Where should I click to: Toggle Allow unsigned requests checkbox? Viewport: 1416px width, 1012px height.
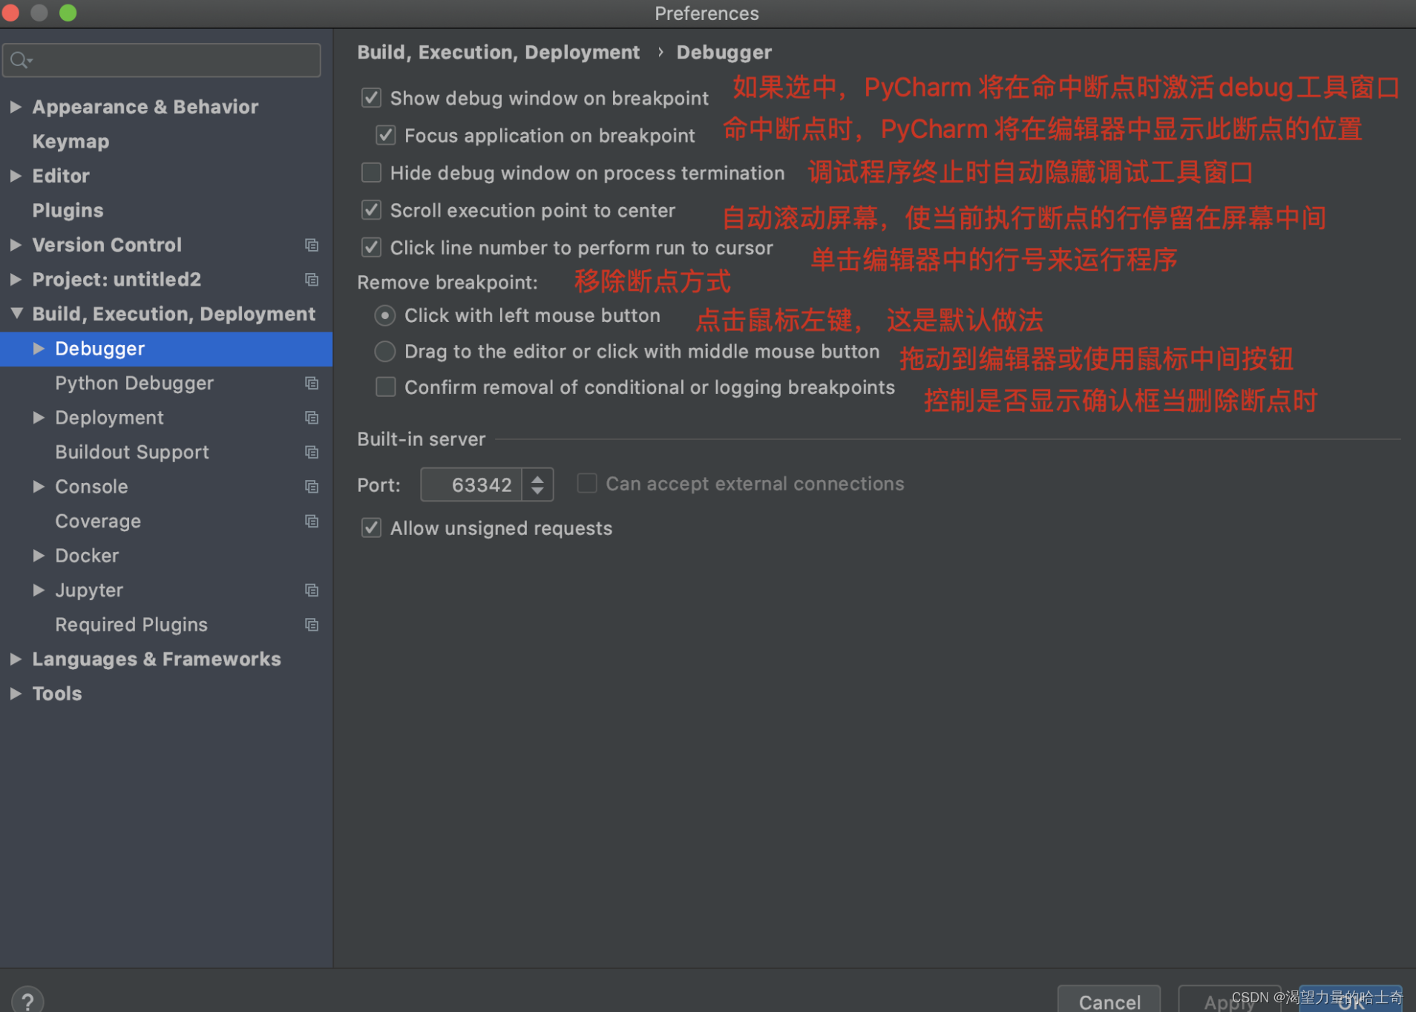tap(371, 528)
